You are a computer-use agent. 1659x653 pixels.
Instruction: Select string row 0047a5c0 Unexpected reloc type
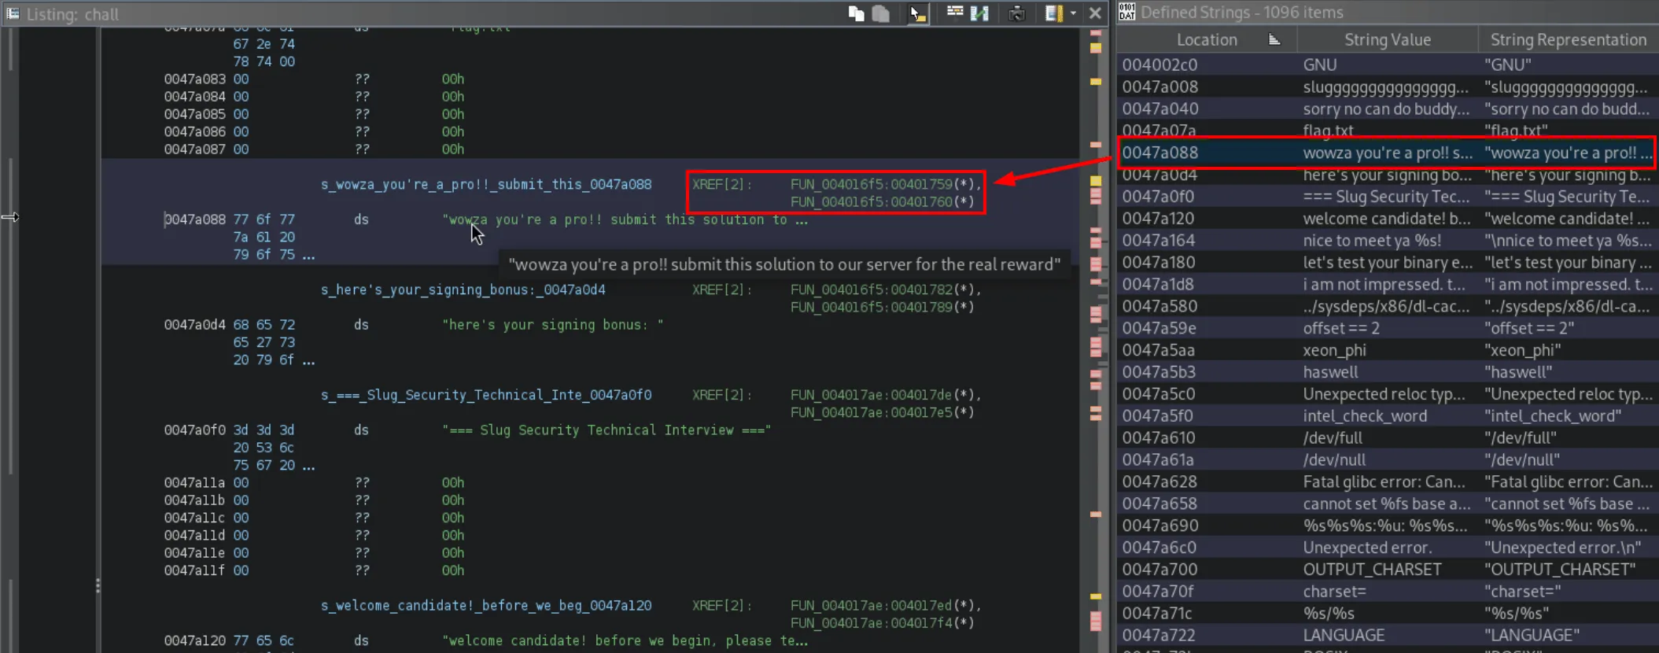[1388, 394]
